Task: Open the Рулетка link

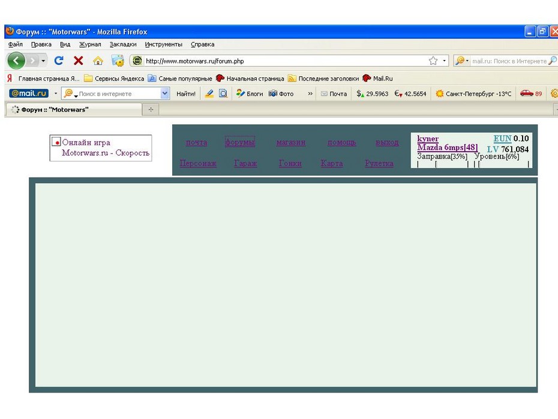Action: (379, 163)
